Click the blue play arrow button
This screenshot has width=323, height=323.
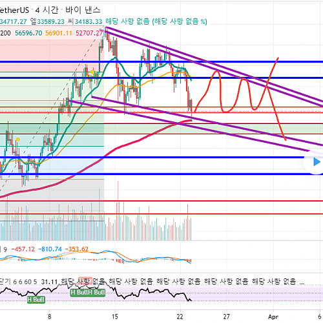pos(317,161)
